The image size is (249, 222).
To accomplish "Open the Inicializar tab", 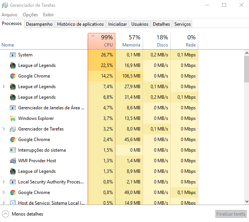I will point(118,24).
